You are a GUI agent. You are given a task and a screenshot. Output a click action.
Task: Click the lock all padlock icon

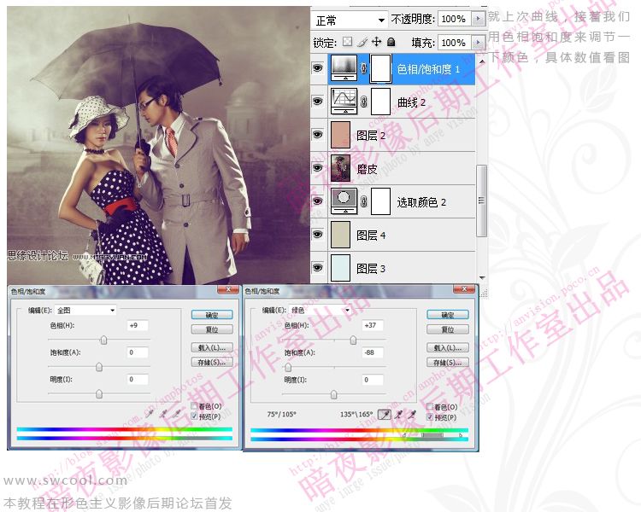(391, 42)
